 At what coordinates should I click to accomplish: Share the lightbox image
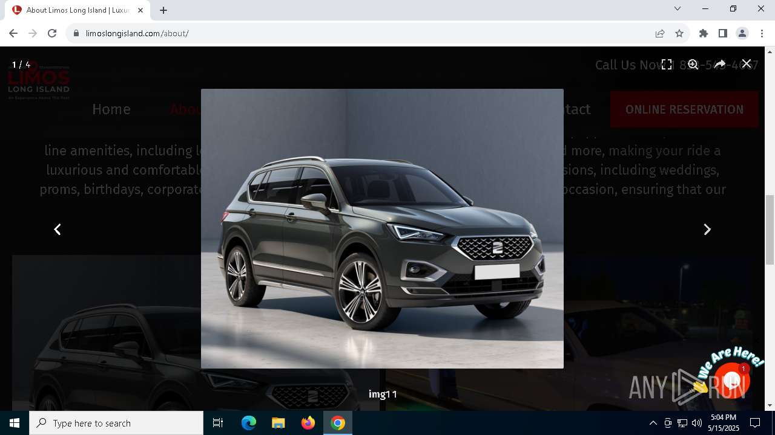click(720, 64)
